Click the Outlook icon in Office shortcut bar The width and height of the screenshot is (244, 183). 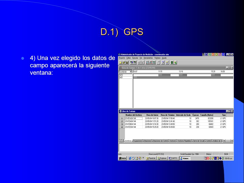pyautogui.click(x=217, y=54)
